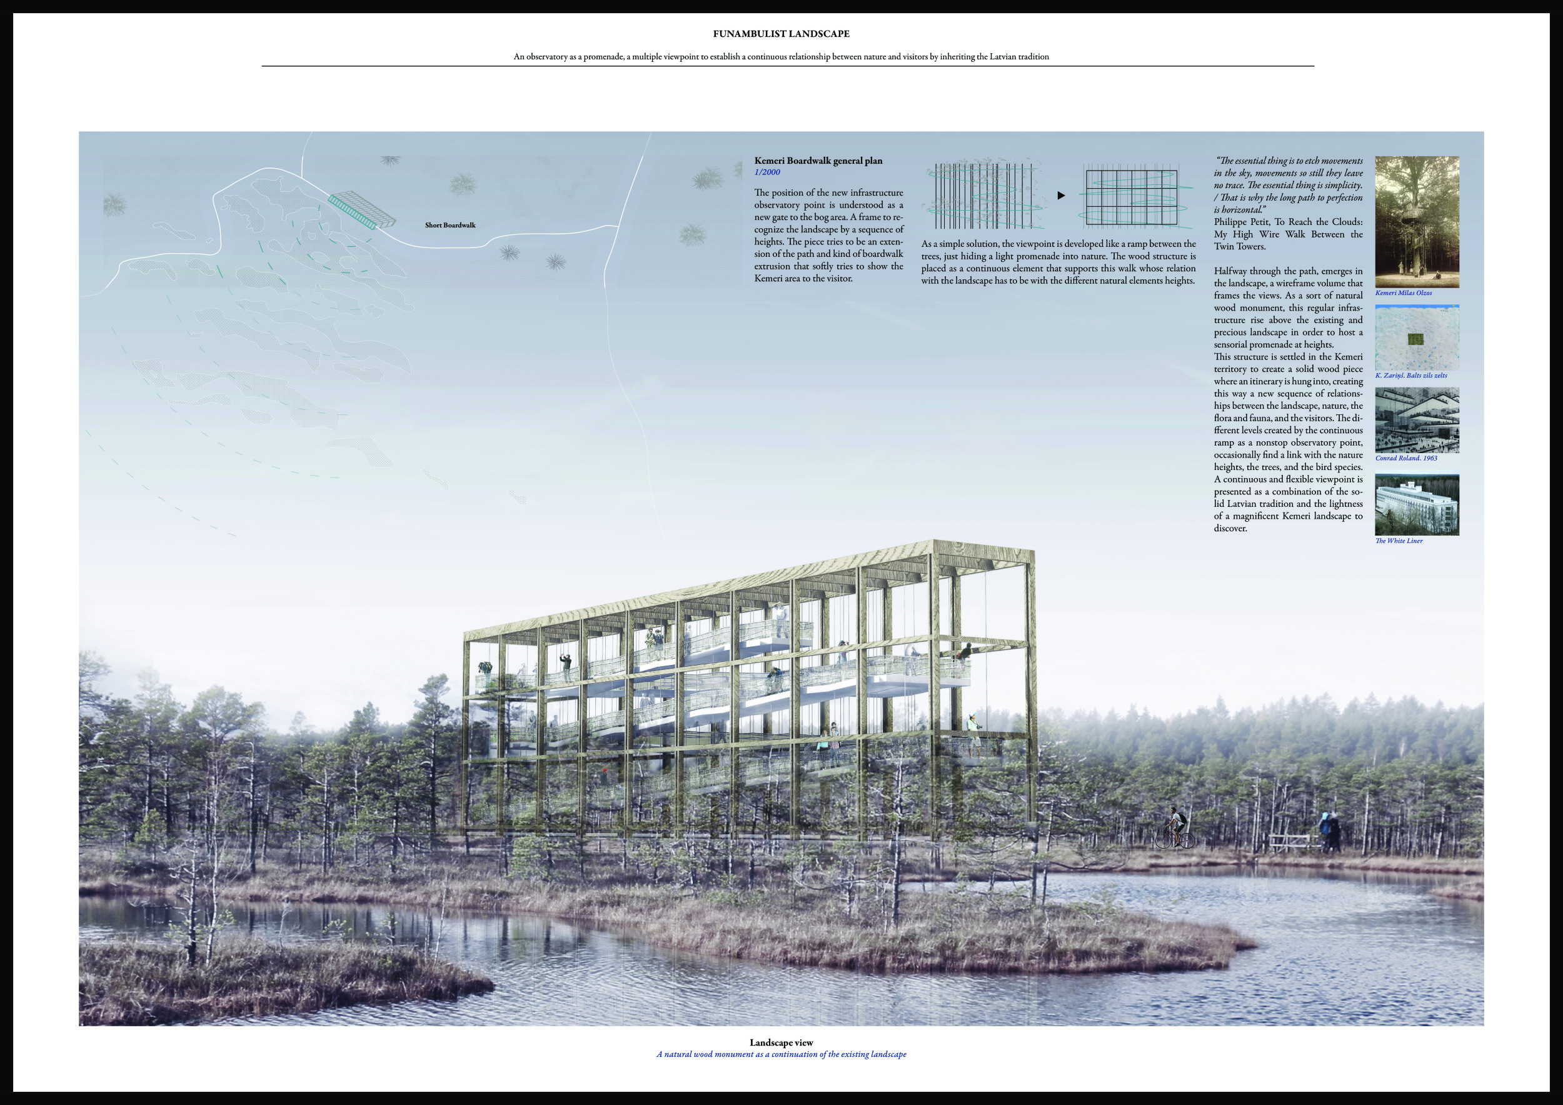Click the "Kemeri Milas Ozols" blue caption

1403,293
